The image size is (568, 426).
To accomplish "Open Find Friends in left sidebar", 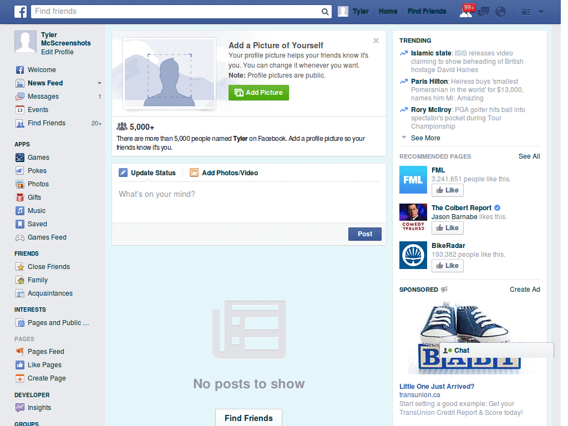I will [47, 123].
